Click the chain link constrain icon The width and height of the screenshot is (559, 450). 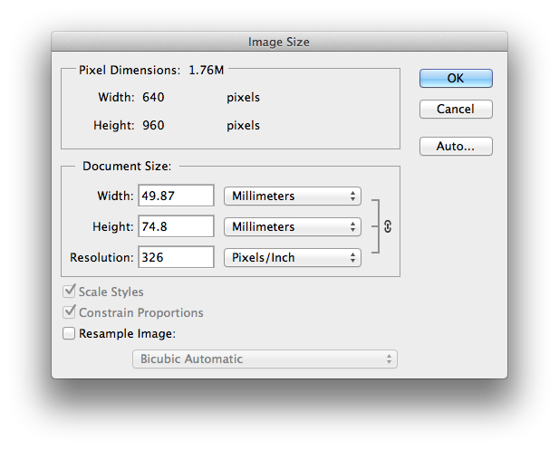388,227
